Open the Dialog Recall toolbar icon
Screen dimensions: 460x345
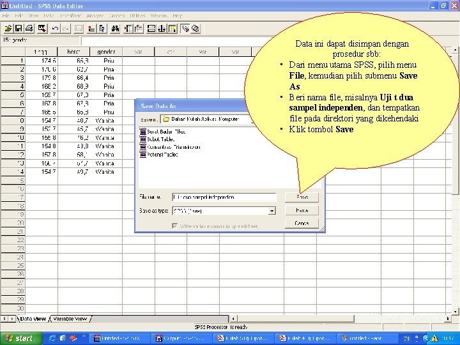point(42,29)
